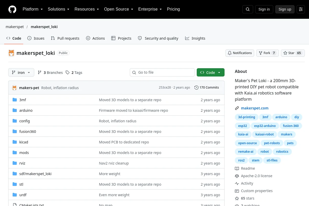Image resolution: width=309 pixels, height=206 pixels.
Task: Open the ros2 topic tag
Action: 241,160
